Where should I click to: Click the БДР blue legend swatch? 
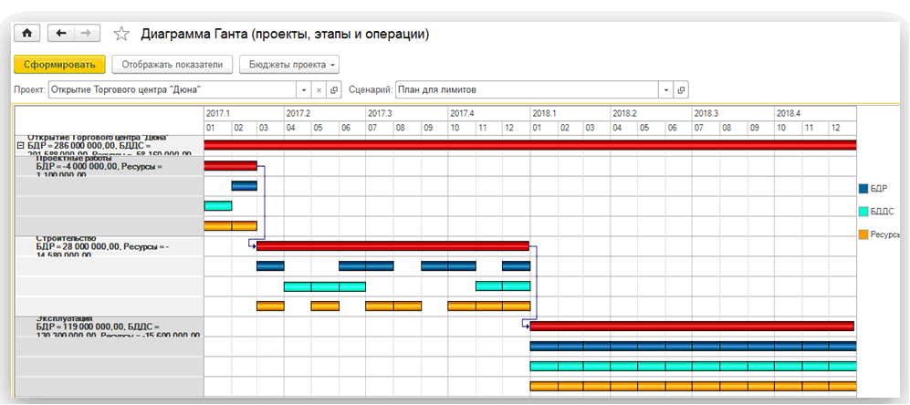point(863,189)
